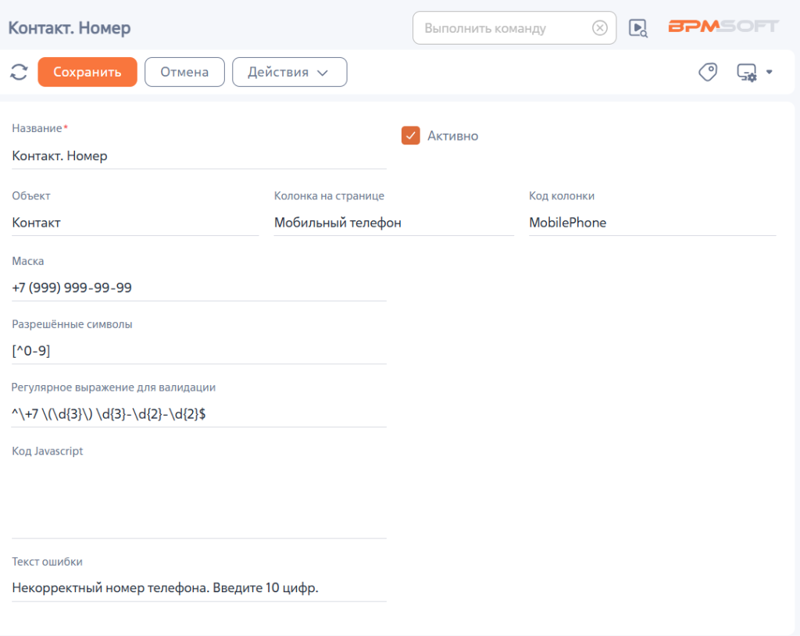The height and width of the screenshot is (636, 800).
Task: Open the Колонка на странице selector
Action: pyautogui.click(x=394, y=223)
